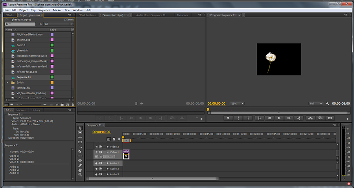This screenshot has width=354, height=188.
Task: Select the Rolling Edit tool
Action: point(80,142)
